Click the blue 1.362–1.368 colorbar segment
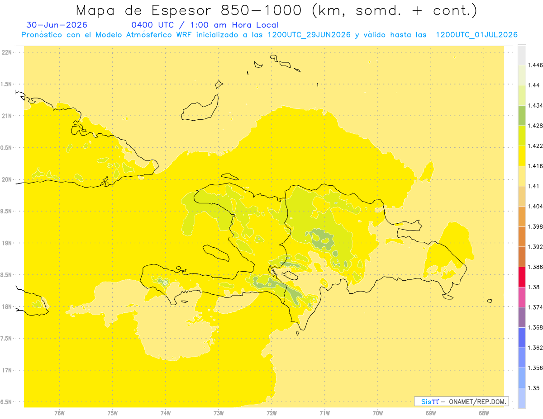The width and height of the screenshot is (543, 419). [x=522, y=337]
